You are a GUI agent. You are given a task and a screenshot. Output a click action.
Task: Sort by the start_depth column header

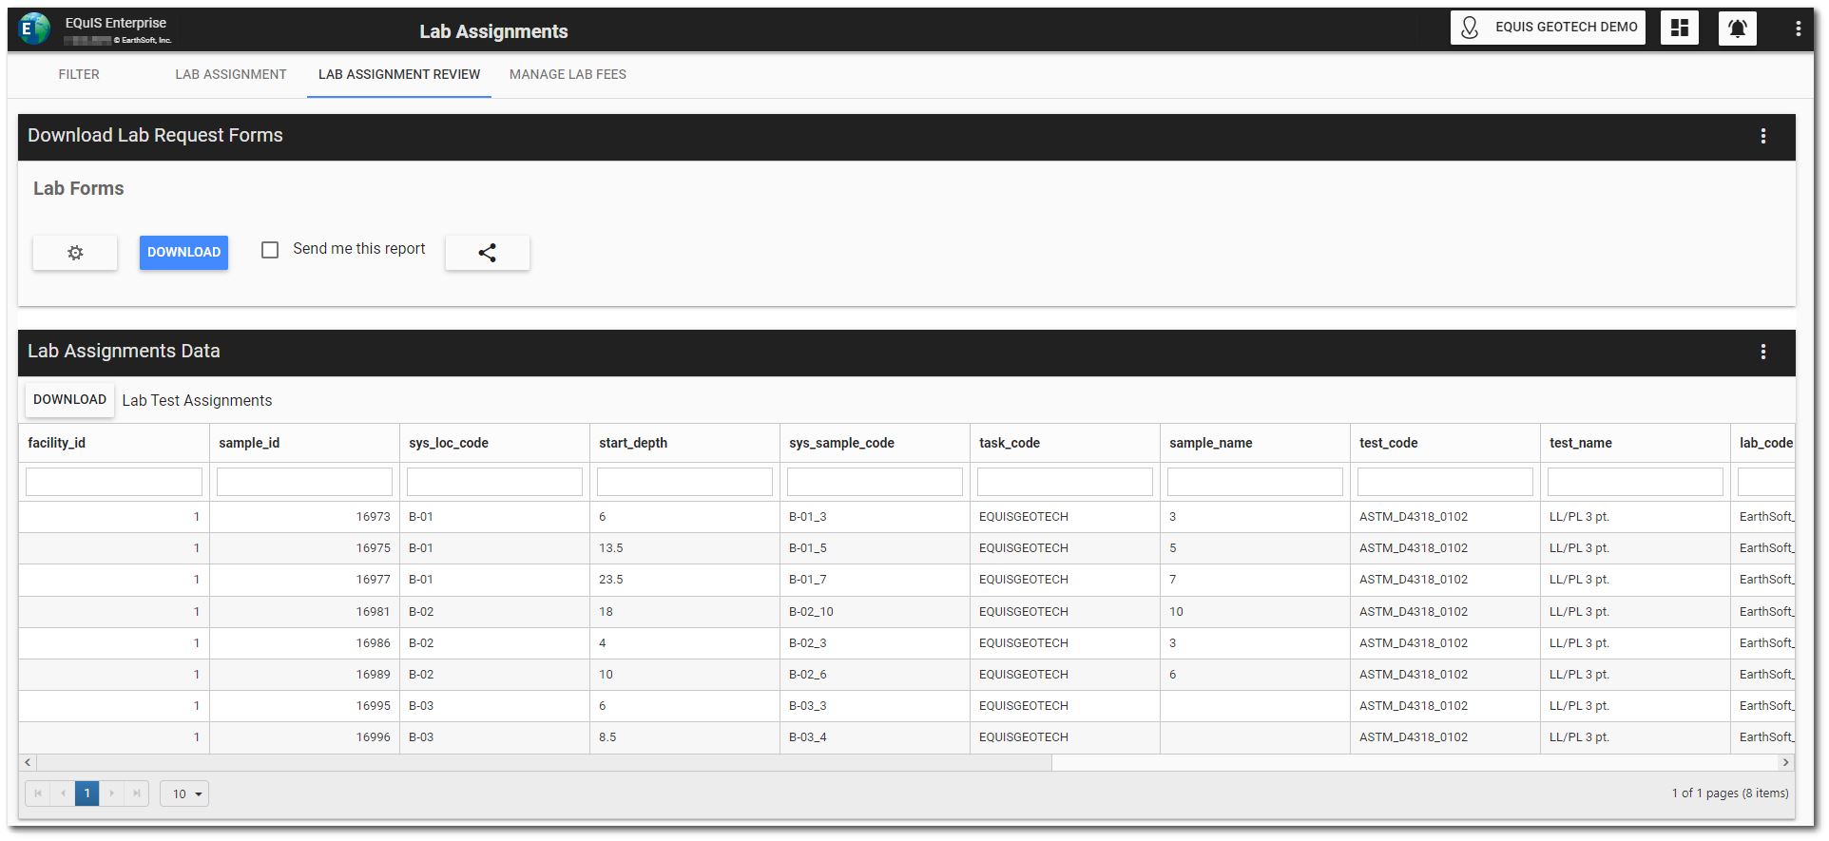coord(633,443)
